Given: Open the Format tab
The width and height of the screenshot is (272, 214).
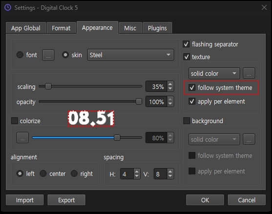Looking at the screenshot, I should point(61,28).
